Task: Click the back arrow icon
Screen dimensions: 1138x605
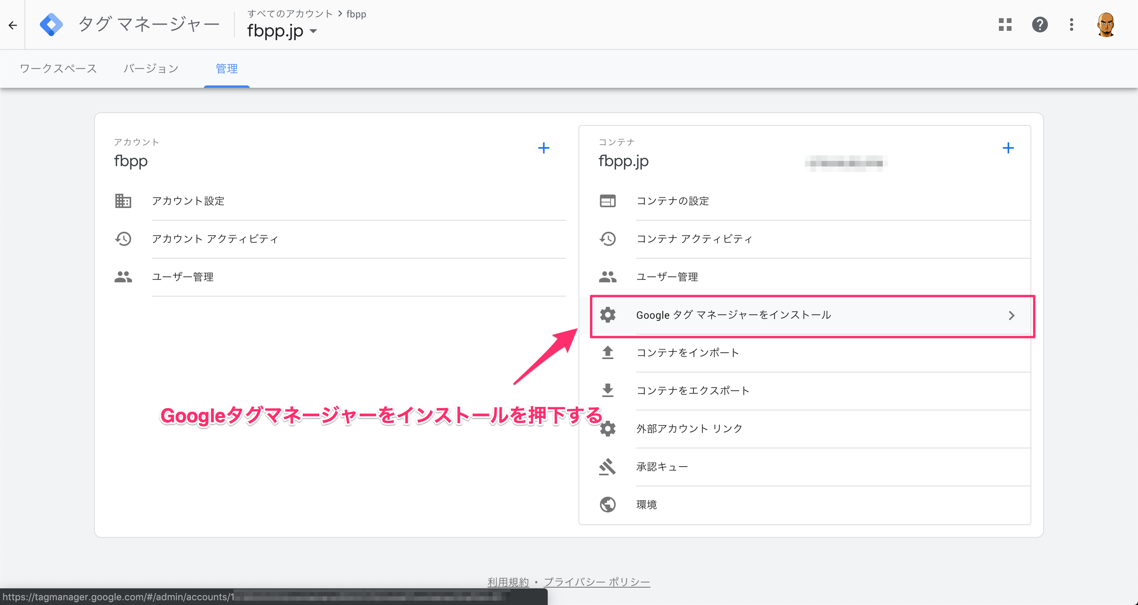Action: (13, 25)
